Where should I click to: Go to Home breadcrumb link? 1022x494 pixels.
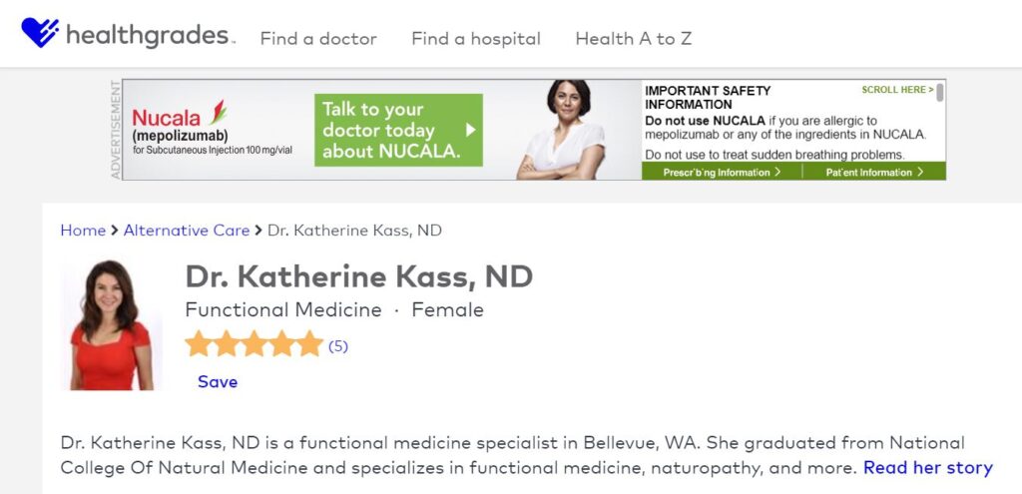click(x=83, y=231)
